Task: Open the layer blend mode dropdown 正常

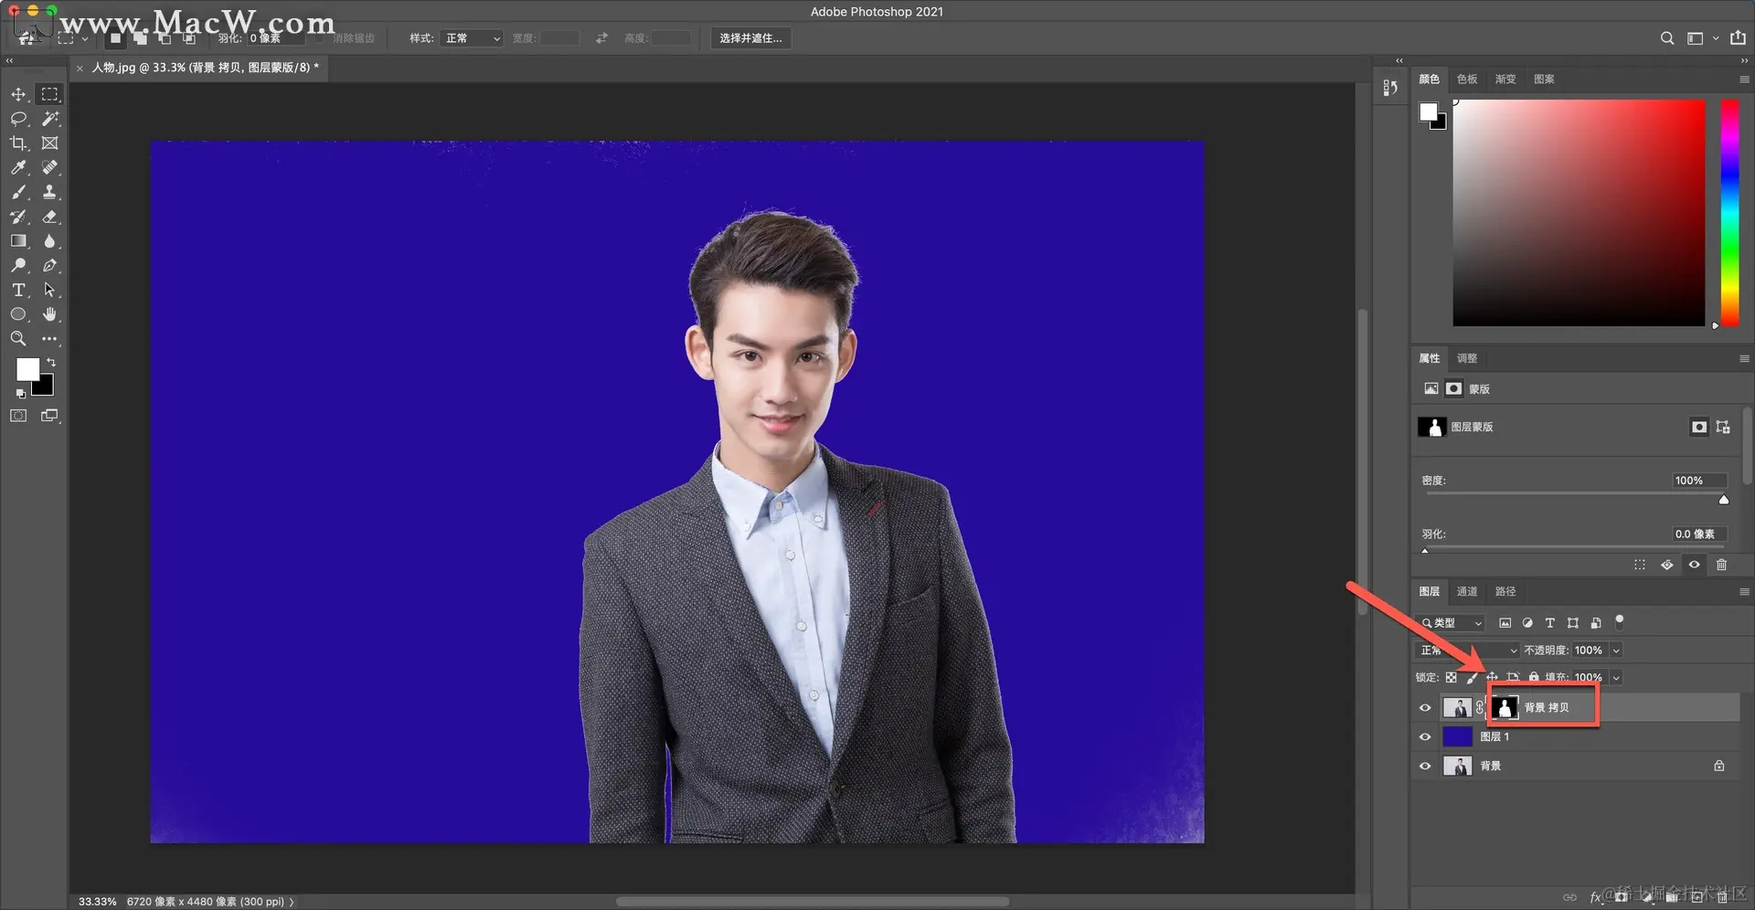Action: pos(1467,651)
